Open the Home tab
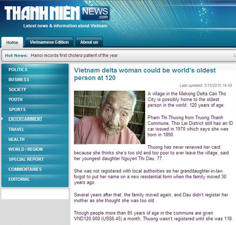Image resolution: width=236 pixels, height=225 pixels. click(12, 42)
